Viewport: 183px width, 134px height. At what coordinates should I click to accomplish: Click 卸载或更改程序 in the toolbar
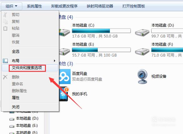[x=64, y=6]
